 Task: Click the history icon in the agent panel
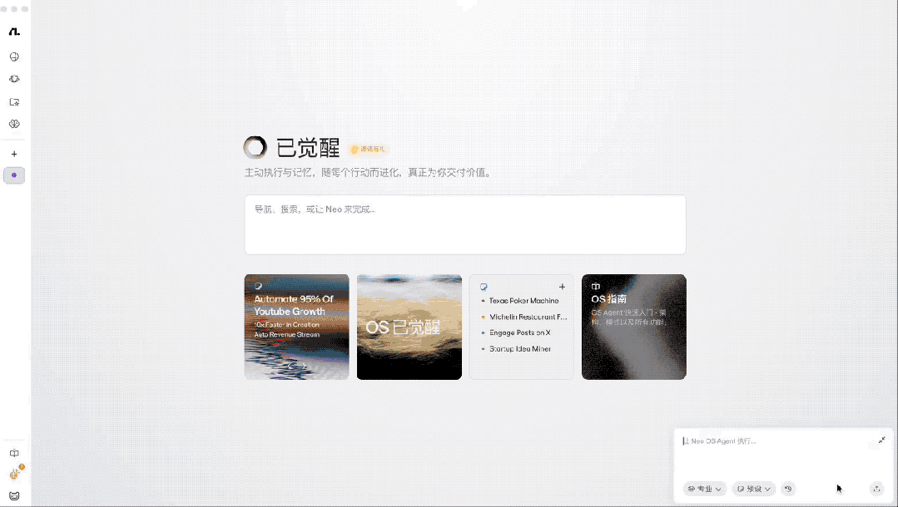coord(788,489)
